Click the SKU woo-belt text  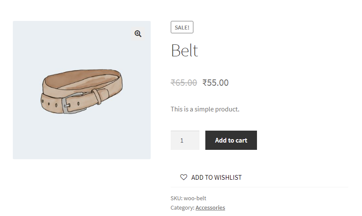coord(188,198)
